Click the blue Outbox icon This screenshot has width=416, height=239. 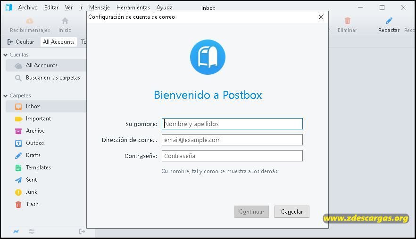pos(18,143)
